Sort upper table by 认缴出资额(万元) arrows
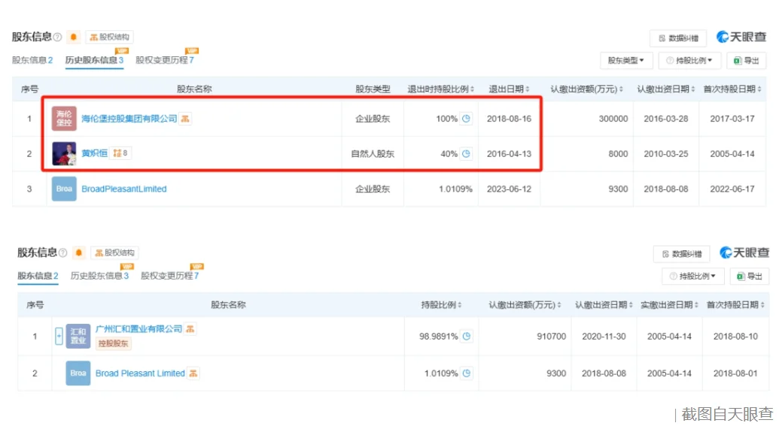Screen dimensions: 779x426 [x=621, y=89]
